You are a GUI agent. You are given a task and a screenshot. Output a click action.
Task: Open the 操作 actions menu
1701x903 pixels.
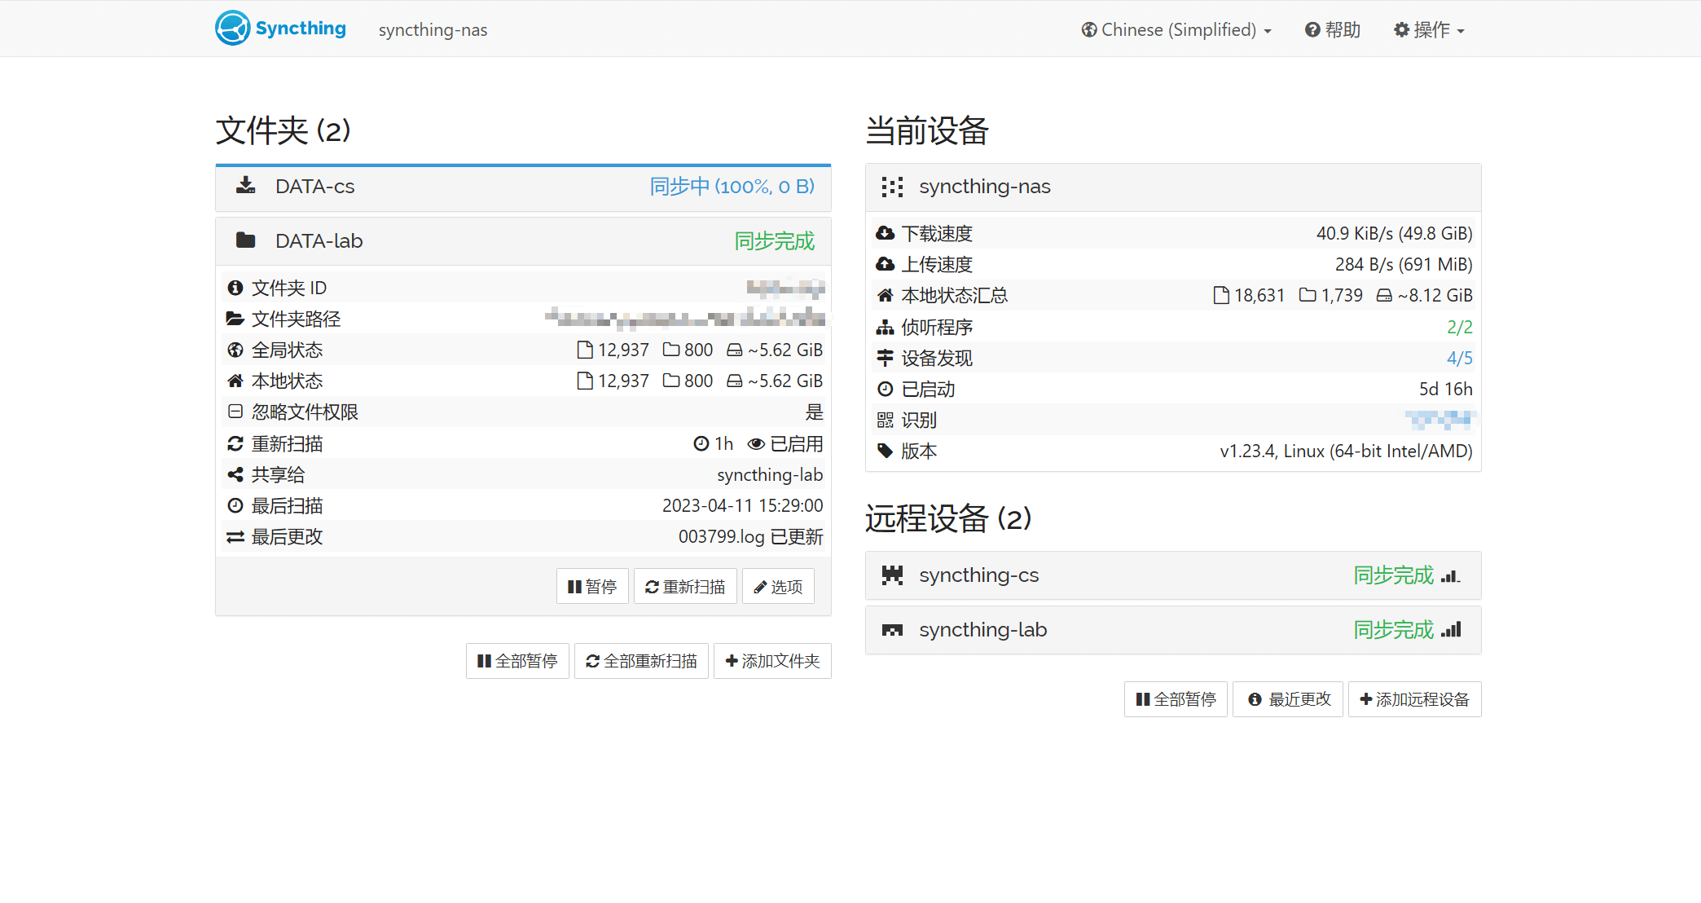[x=1430, y=30]
